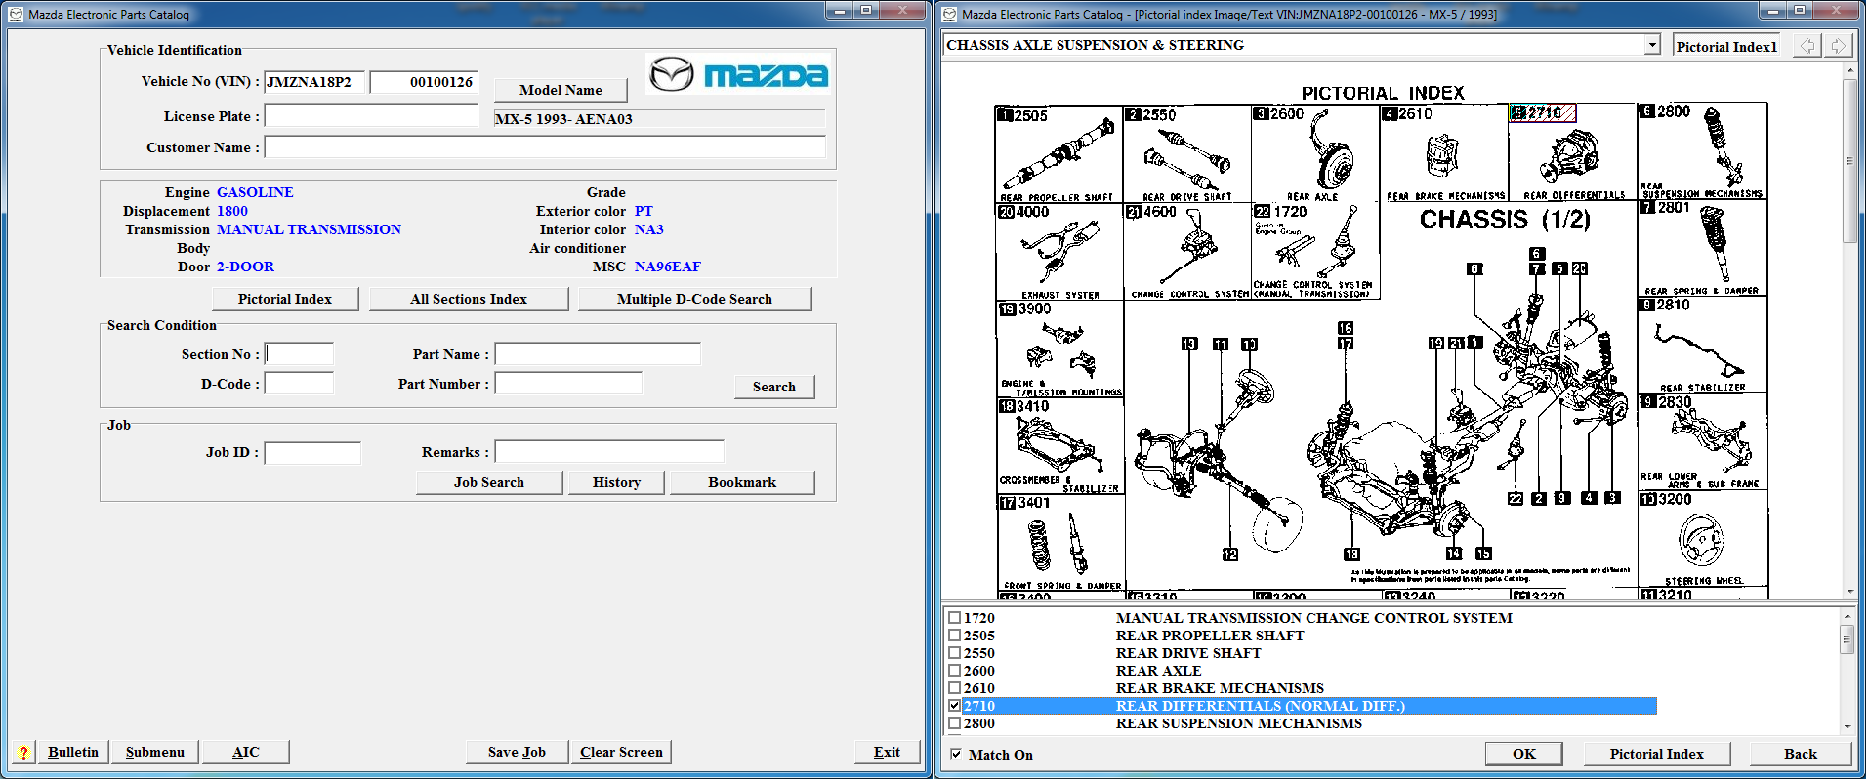
Task: Click the Model Name button
Action: [561, 90]
